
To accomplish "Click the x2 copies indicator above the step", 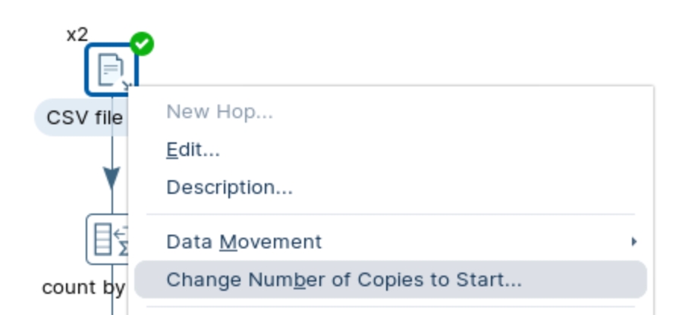I will pyautogui.click(x=77, y=34).
